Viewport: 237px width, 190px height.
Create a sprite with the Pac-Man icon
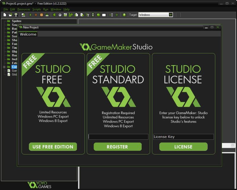point(55,15)
